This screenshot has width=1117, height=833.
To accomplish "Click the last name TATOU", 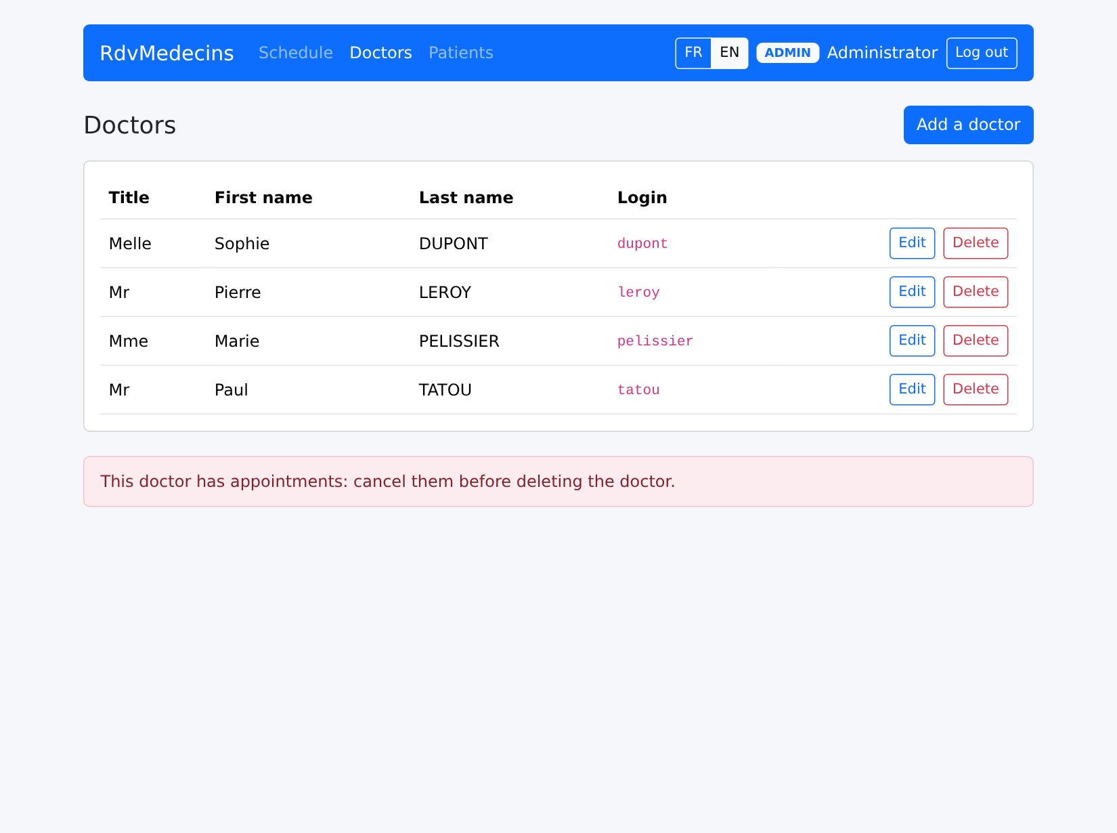I will click(x=445, y=390).
